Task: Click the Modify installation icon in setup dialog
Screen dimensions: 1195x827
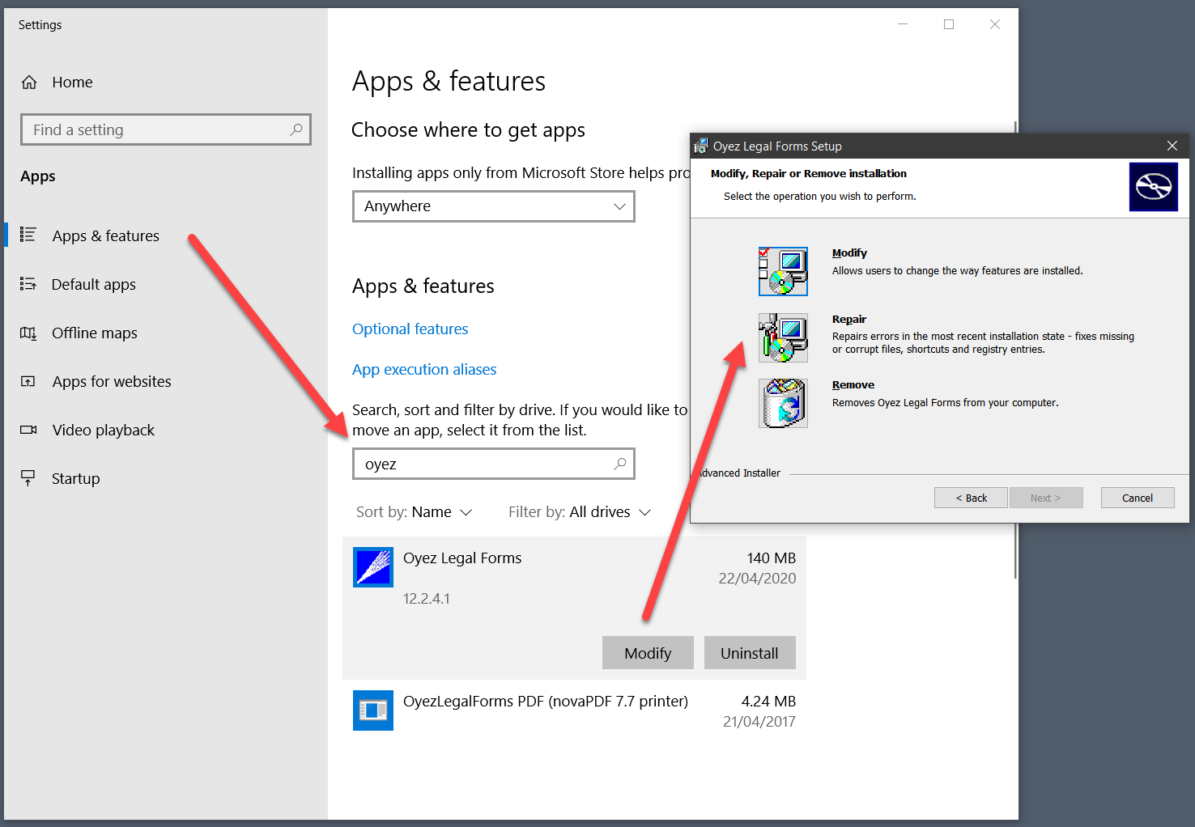Action: [x=782, y=271]
